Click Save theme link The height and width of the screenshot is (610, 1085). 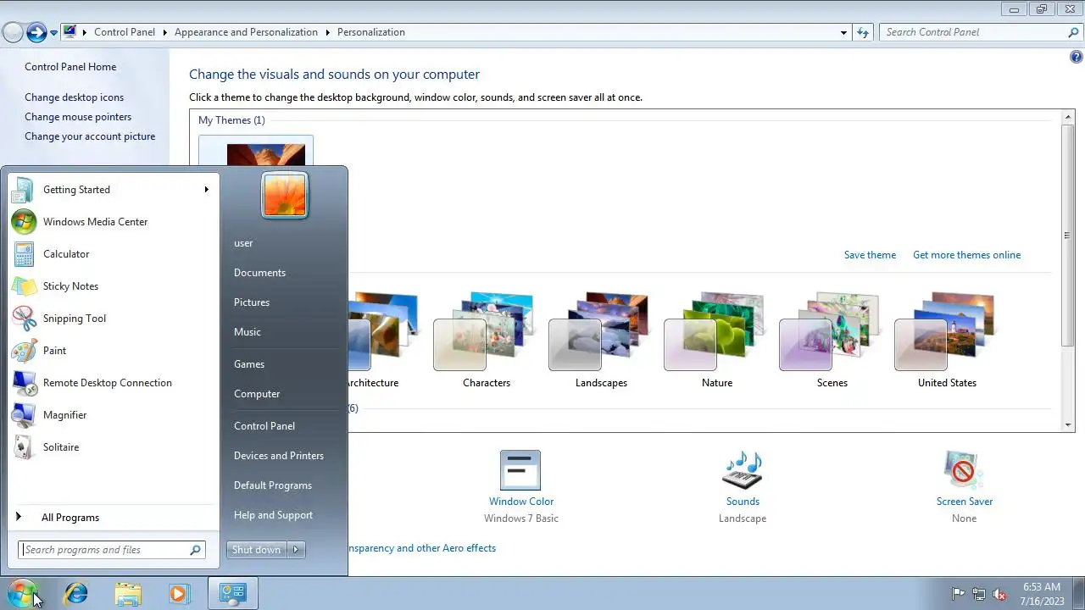pos(870,255)
